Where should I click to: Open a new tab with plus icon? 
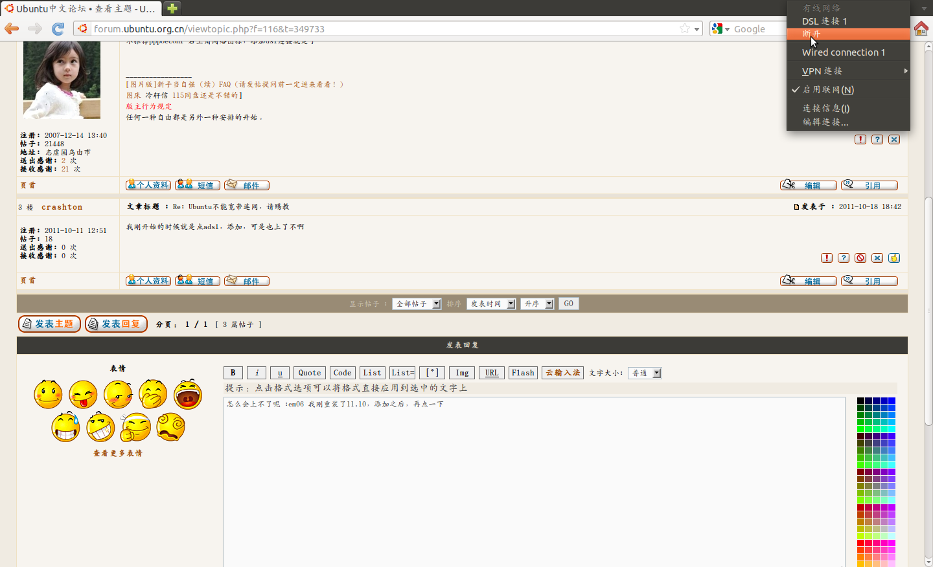[172, 8]
